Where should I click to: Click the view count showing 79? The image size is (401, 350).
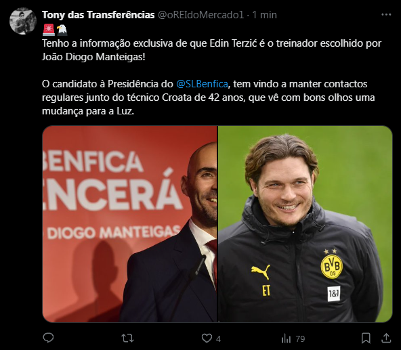pyautogui.click(x=300, y=338)
